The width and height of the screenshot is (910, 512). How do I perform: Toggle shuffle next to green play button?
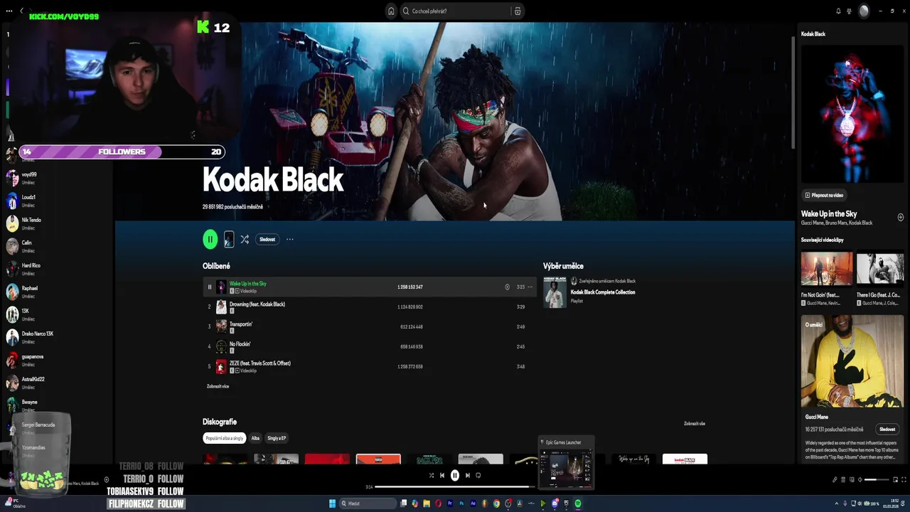tap(245, 240)
